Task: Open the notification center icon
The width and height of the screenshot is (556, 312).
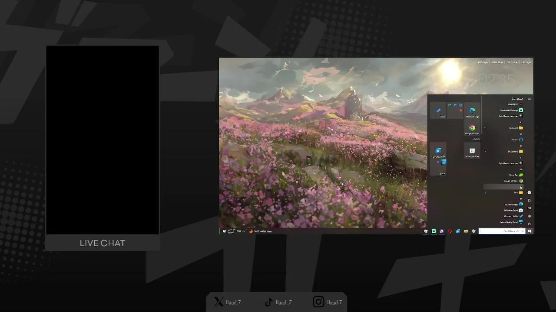Action: (224, 231)
